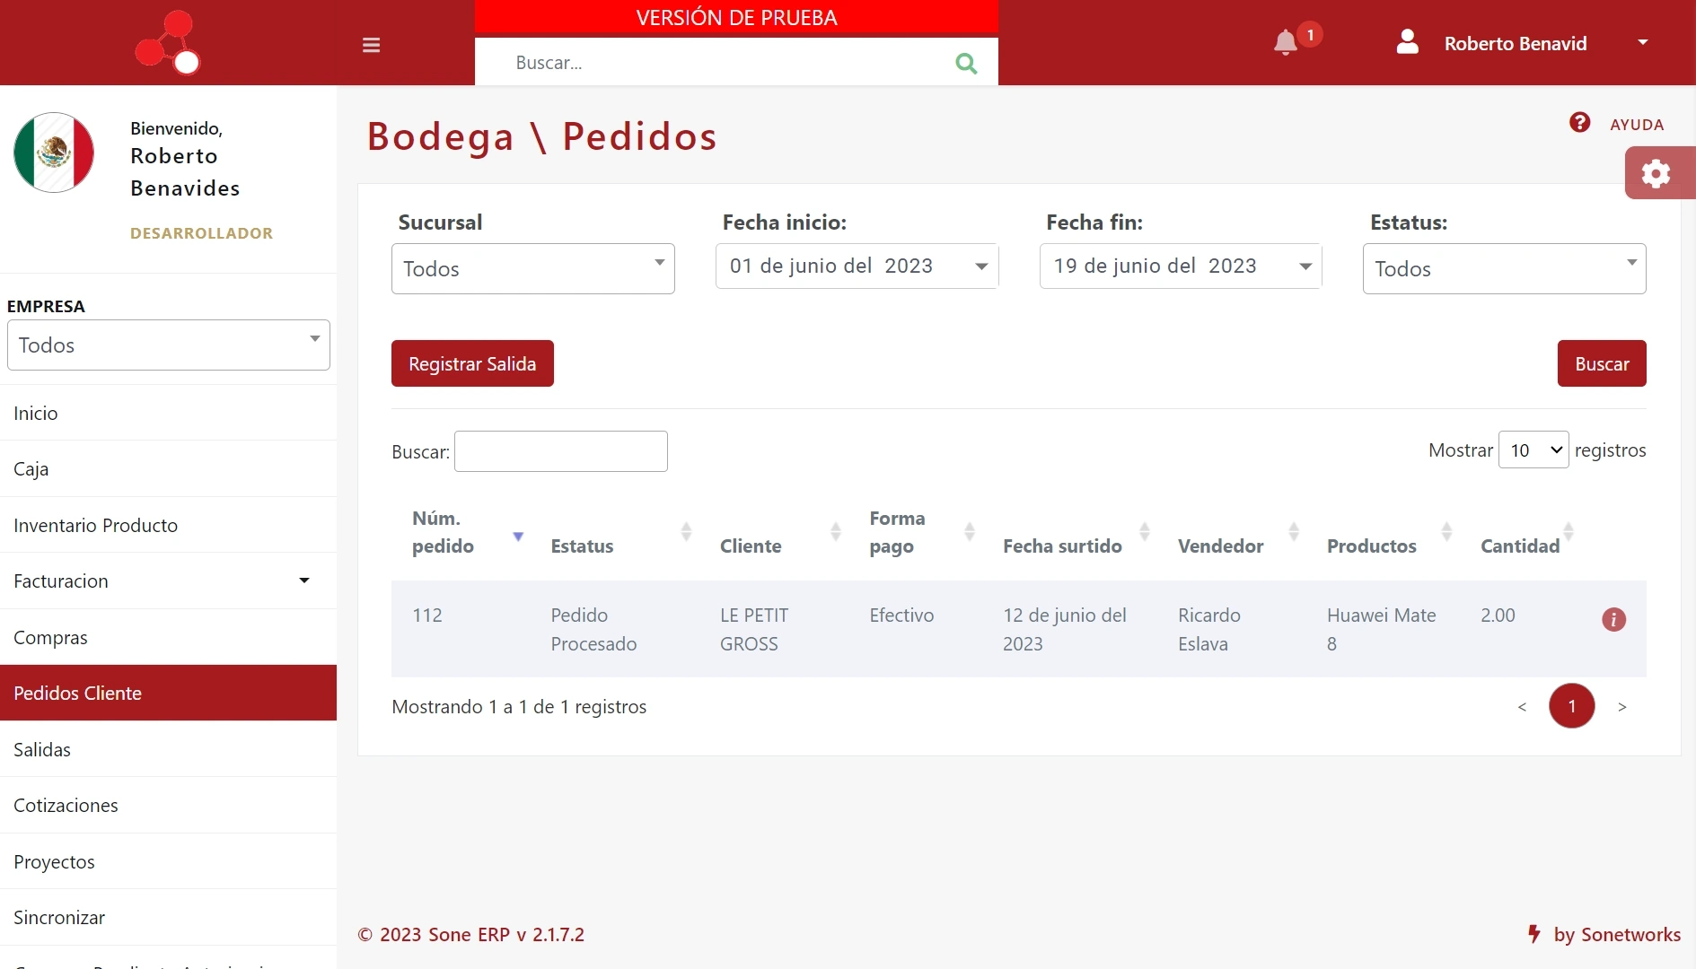
Task: Open the EMPRESA selector dropdown
Action: [x=169, y=345]
